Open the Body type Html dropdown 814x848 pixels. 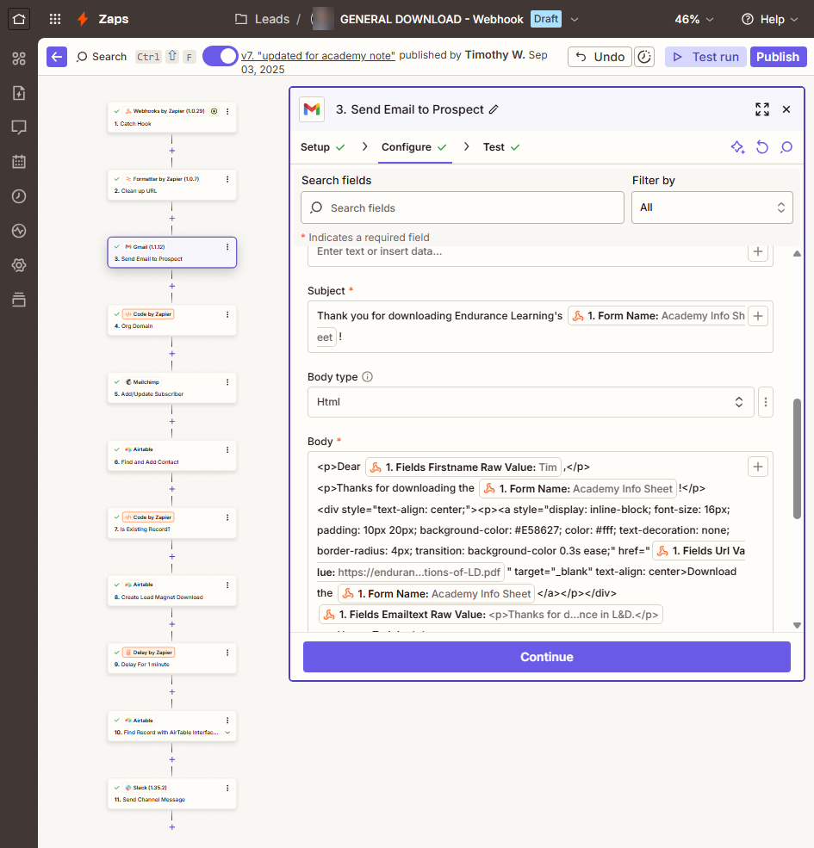pos(531,402)
